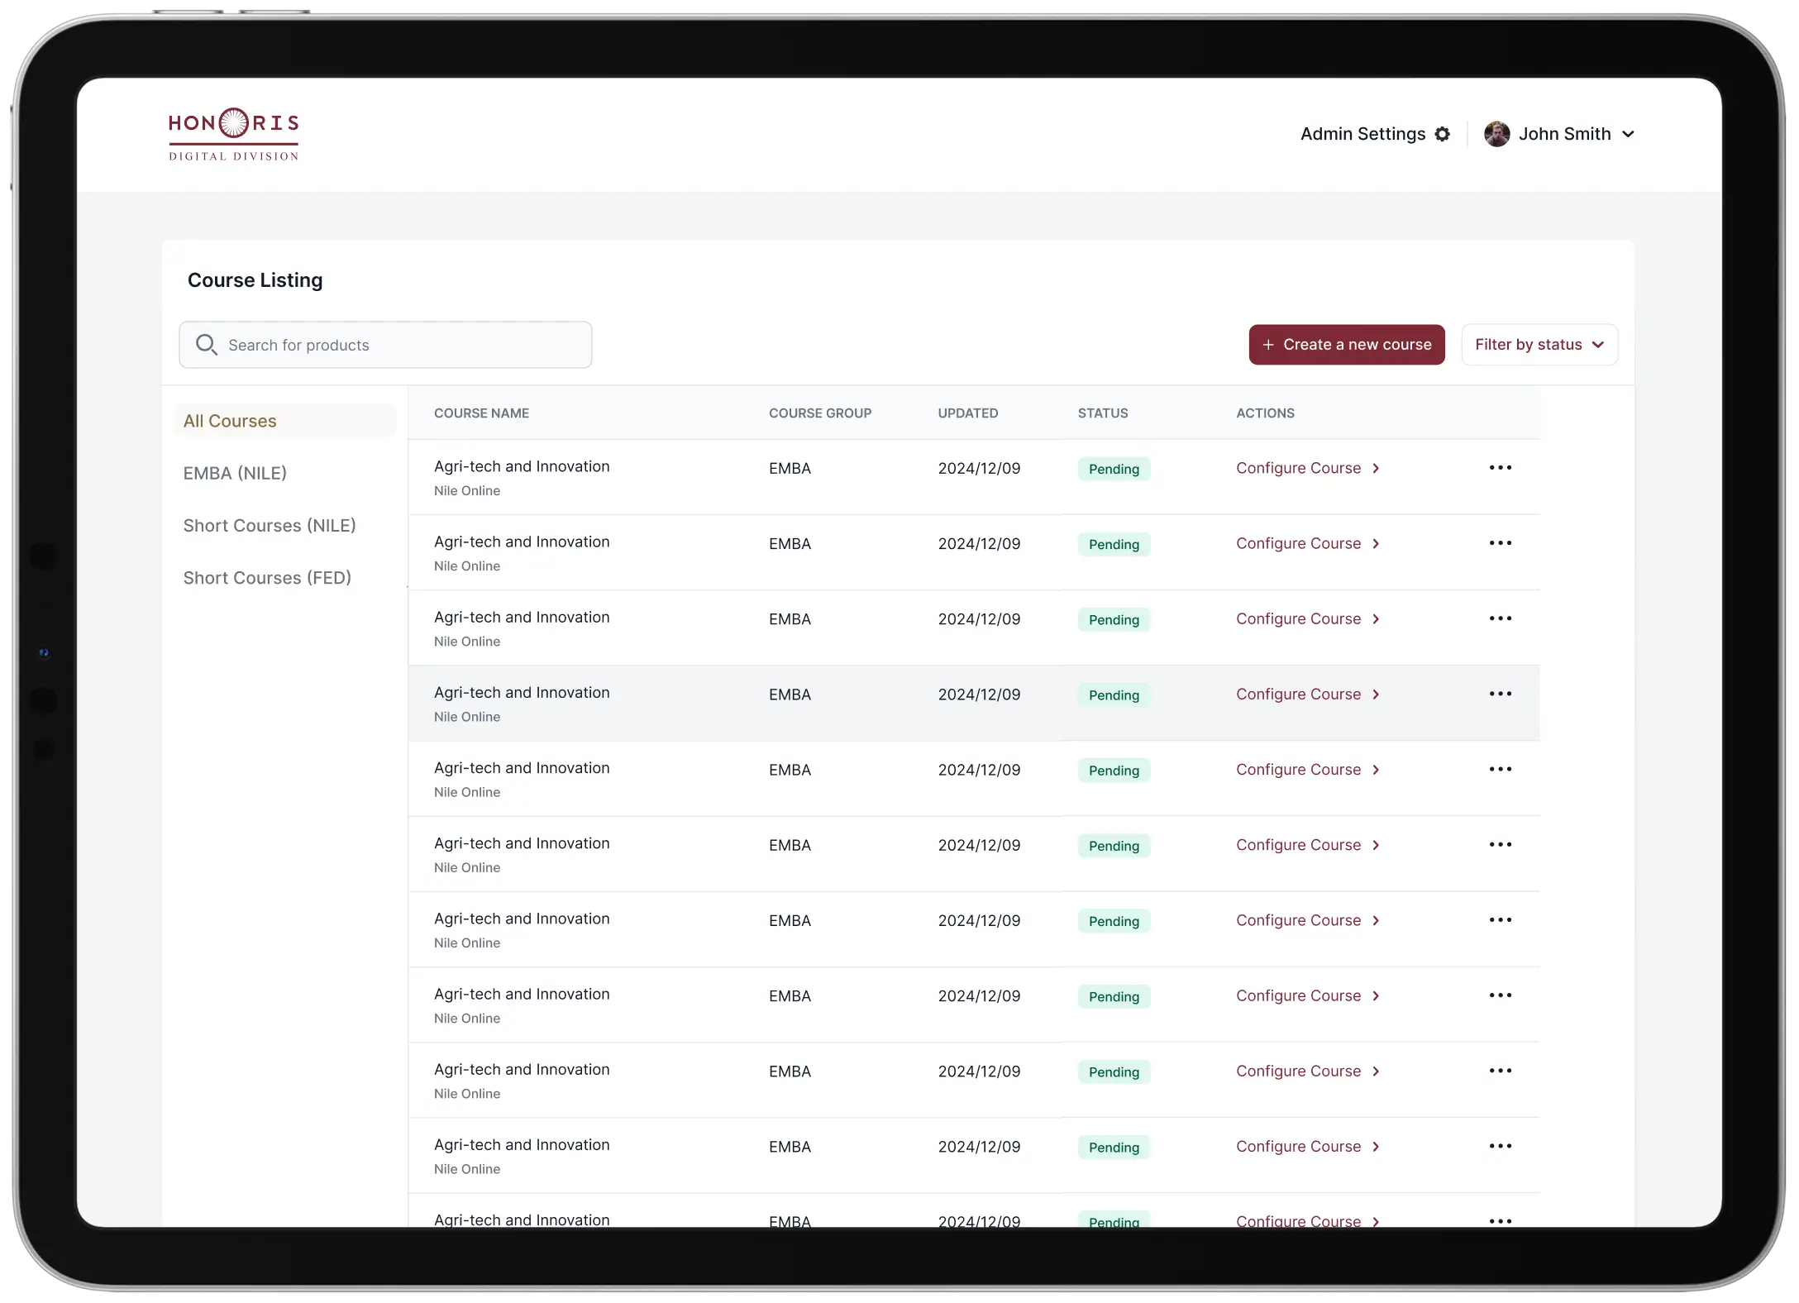
Task: Click Configure Course in the third row
Action: pos(1298,619)
